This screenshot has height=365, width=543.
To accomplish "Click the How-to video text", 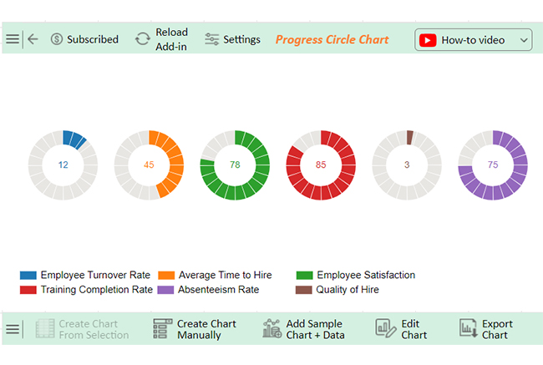I will click(473, 40).
